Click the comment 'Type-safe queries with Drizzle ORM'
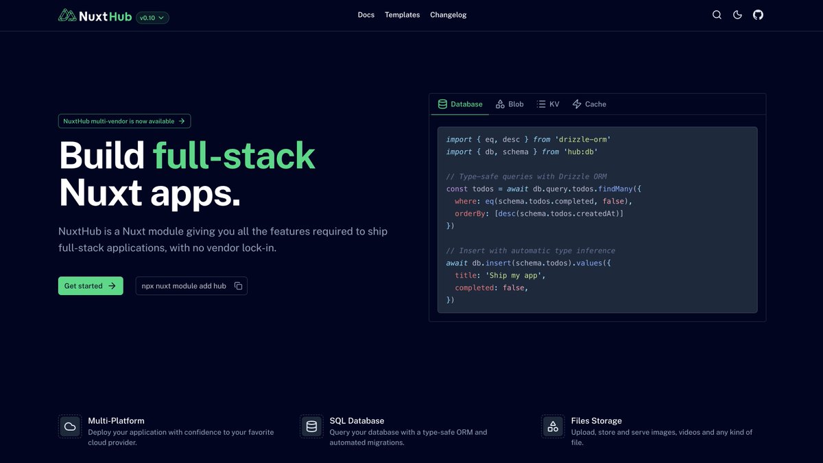 click(x=526, y=176)
